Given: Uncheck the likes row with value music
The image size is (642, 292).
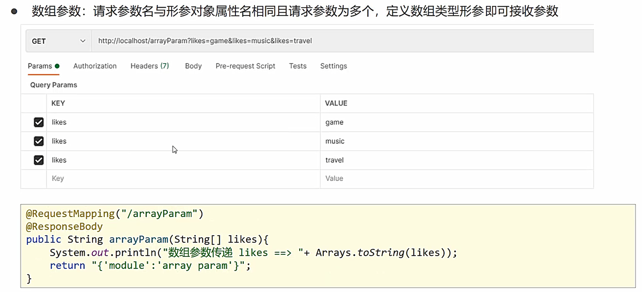Looking at the screenshot, I should click(x=39, y=141).
